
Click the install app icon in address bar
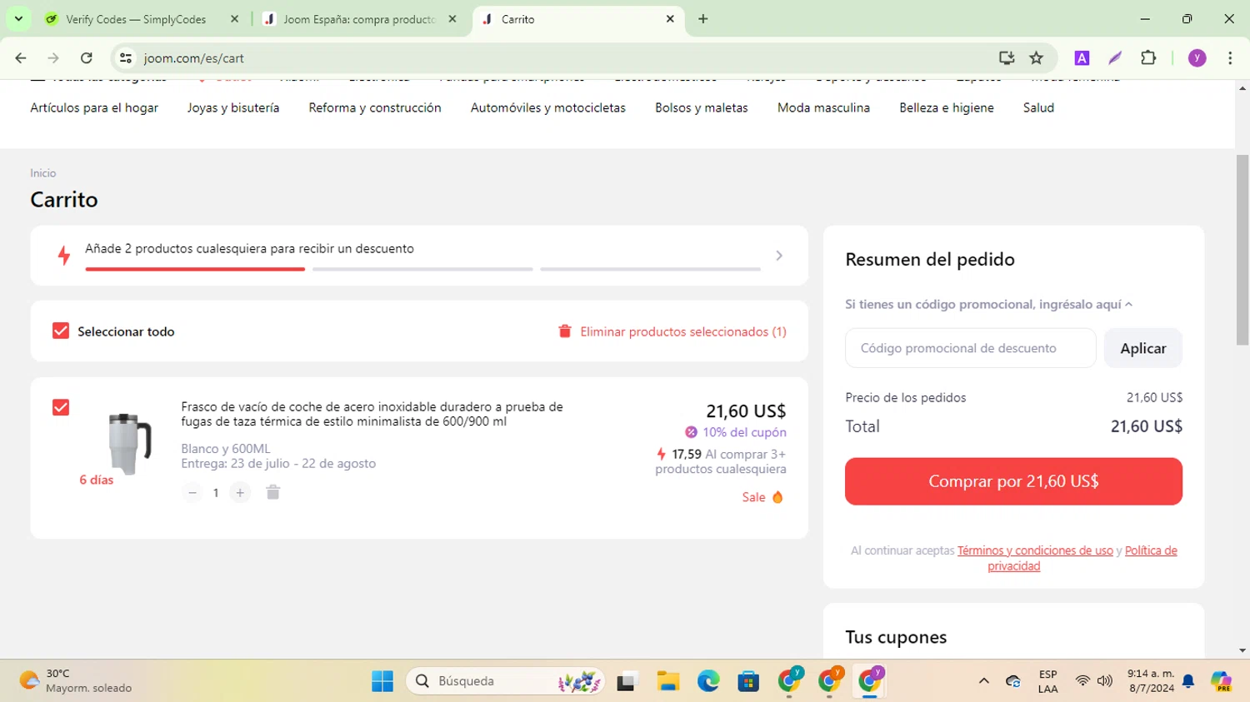pyautogui.click(x=1007, y=57)
